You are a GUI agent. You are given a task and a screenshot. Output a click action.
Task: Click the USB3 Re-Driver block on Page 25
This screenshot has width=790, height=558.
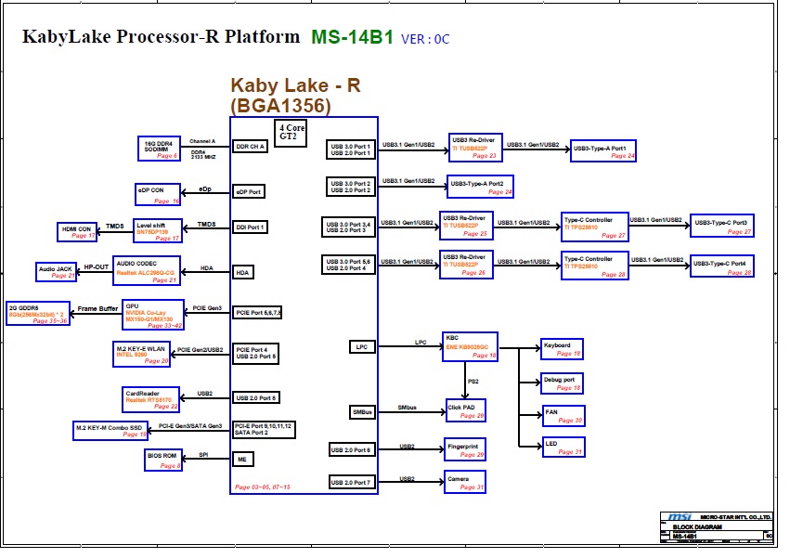pos(466,226)
